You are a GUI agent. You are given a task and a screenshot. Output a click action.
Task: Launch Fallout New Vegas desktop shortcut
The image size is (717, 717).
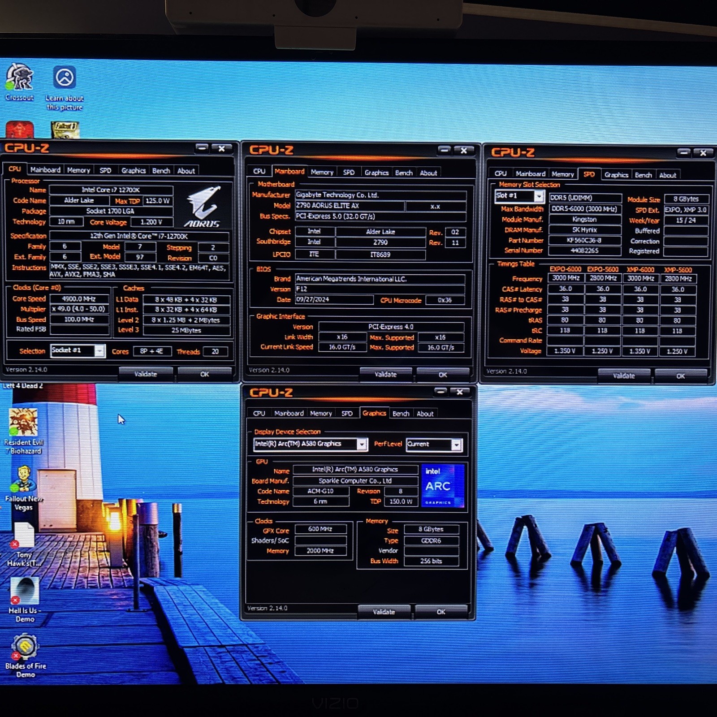[23, 488]
